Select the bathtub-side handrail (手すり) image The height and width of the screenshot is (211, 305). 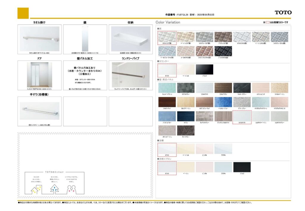point(39,110)
